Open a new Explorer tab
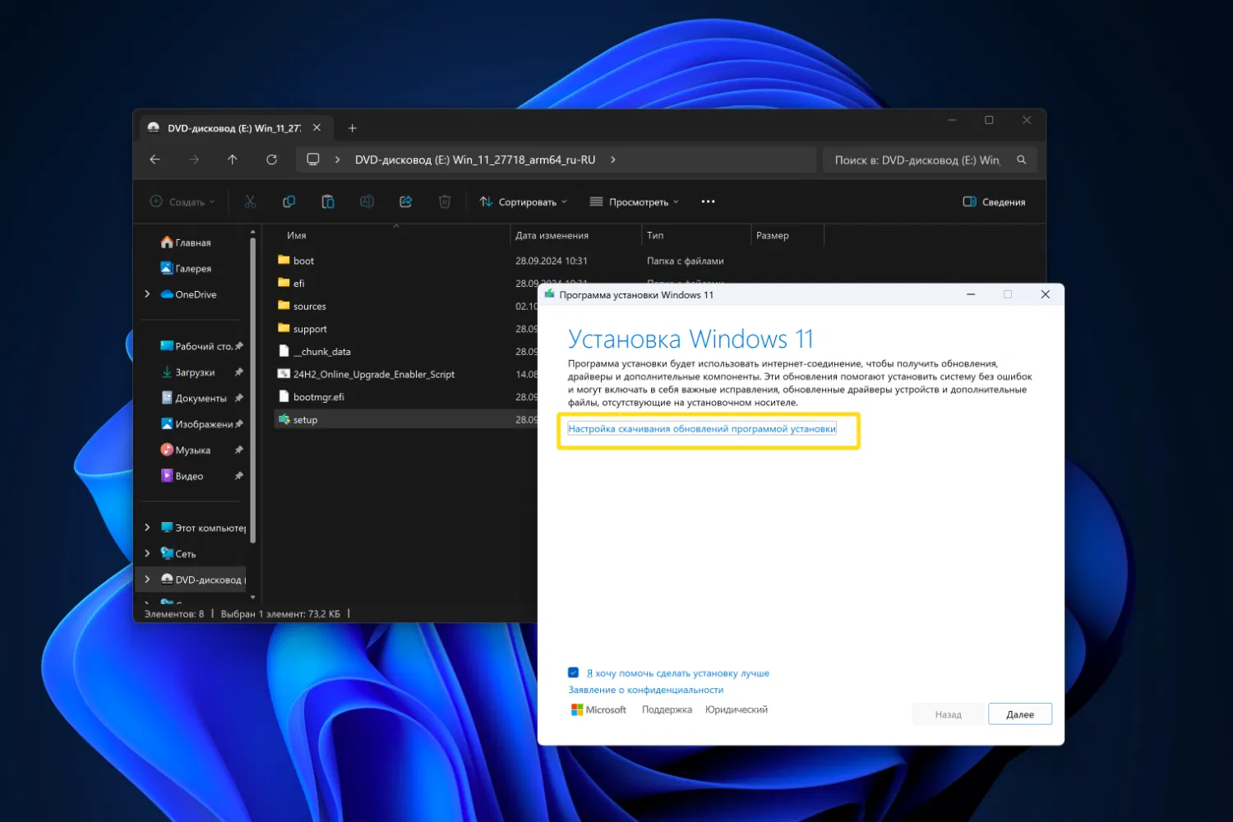 point(353,128)
